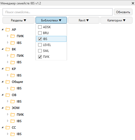Collapse the АР tree node
Viewport: 135px width, 140px height.
pos(3,29)
